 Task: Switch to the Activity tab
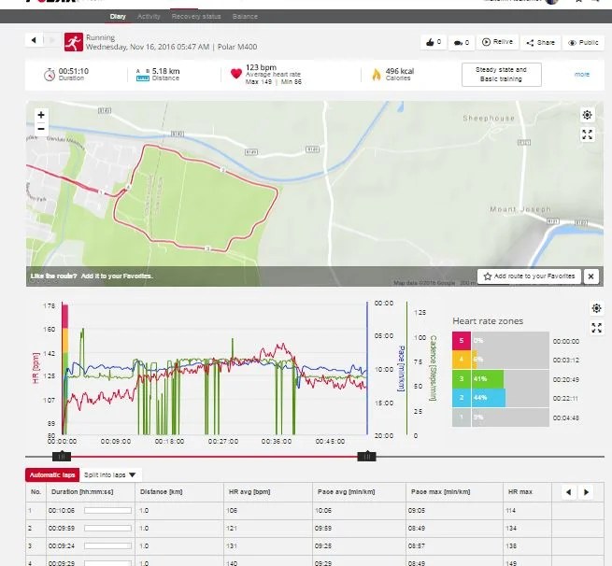149,17
